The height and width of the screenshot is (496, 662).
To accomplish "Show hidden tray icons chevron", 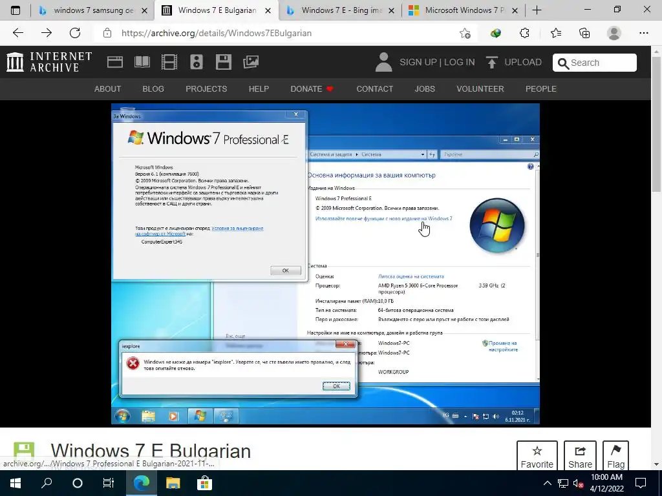I will 547,483.
